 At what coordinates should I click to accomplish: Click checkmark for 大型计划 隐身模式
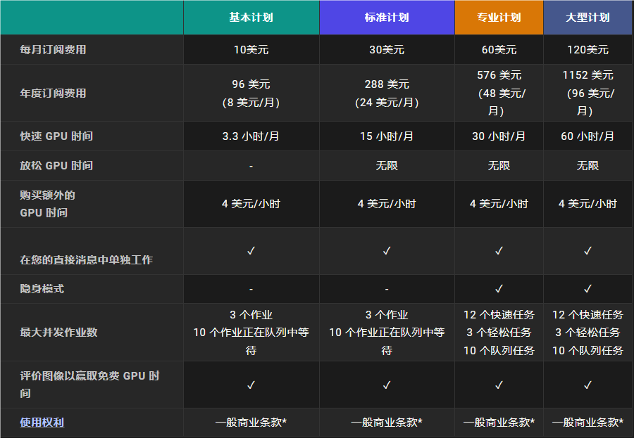[x=588, y=289]
